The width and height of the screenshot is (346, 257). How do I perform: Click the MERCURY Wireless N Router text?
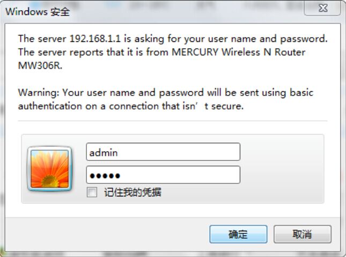[239, 53]
